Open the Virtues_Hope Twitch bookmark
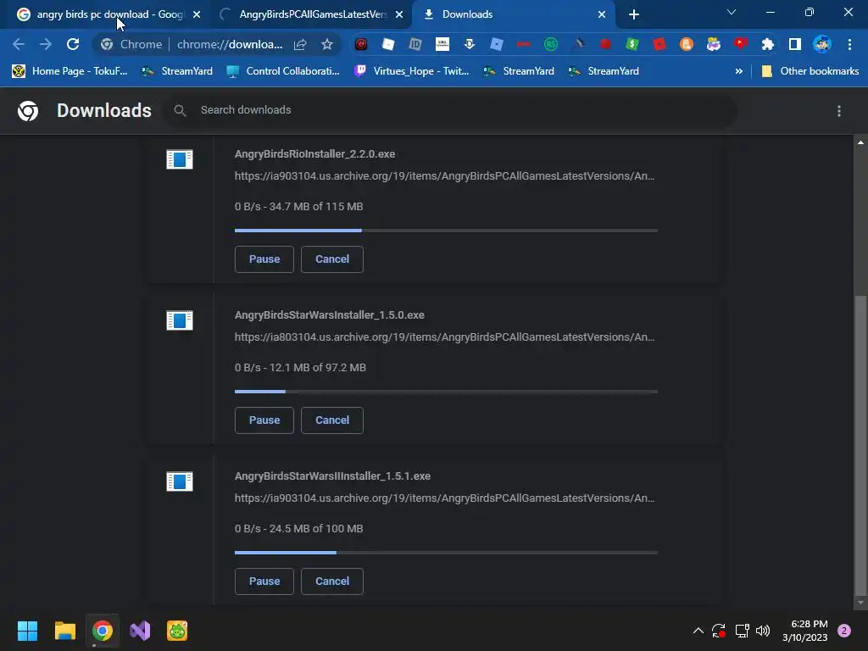 [x=413, y=71]
